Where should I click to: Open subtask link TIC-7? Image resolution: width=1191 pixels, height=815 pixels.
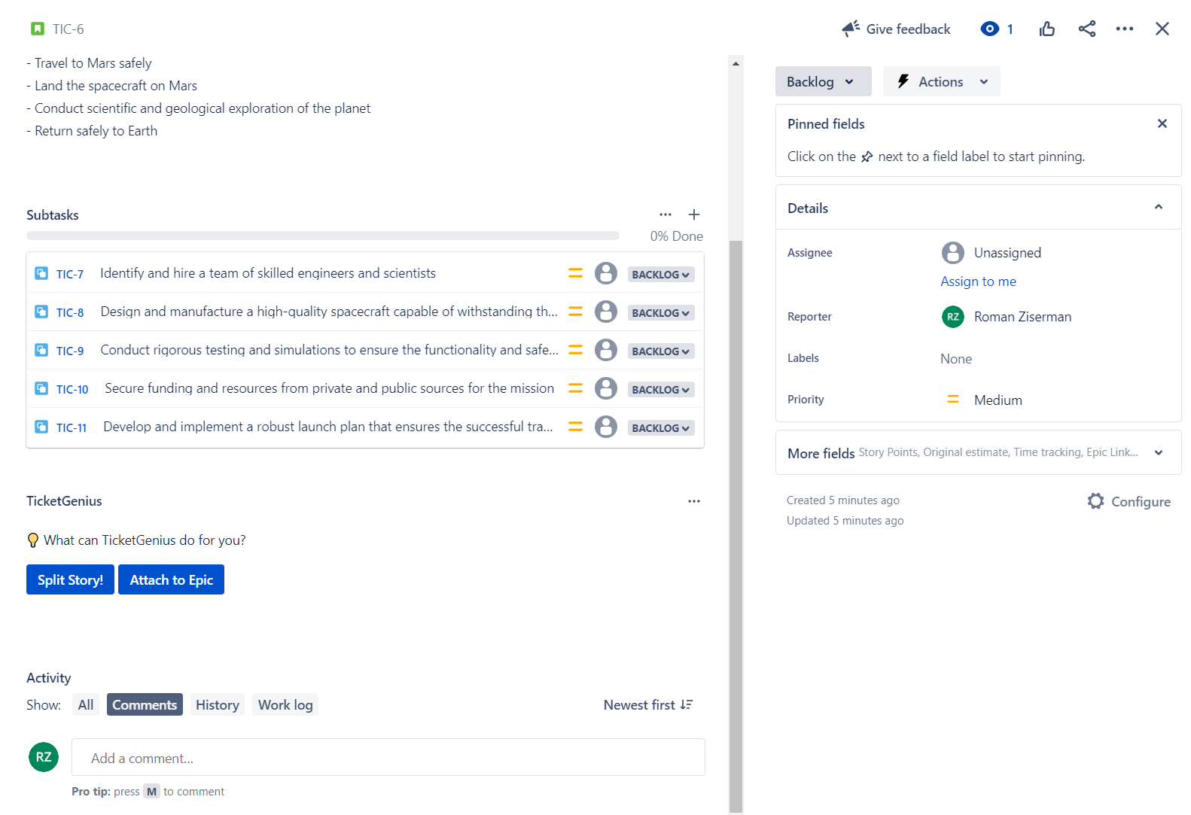click(70, 274)
